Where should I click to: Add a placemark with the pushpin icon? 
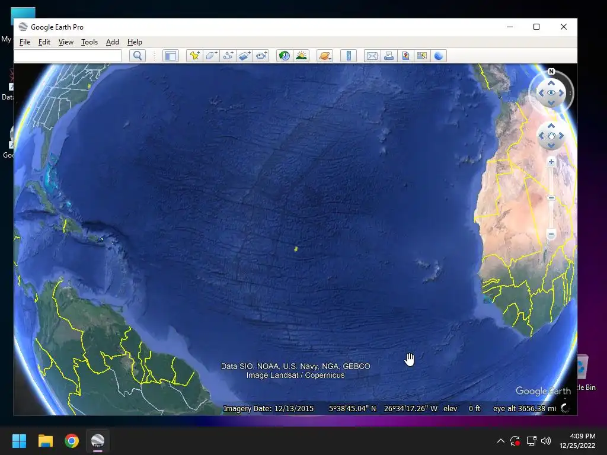tap(194, 56)
